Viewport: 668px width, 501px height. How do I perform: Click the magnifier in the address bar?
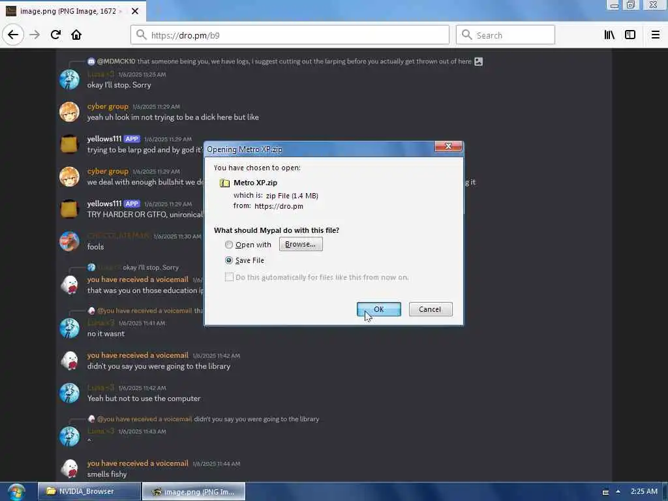point(141,35)
